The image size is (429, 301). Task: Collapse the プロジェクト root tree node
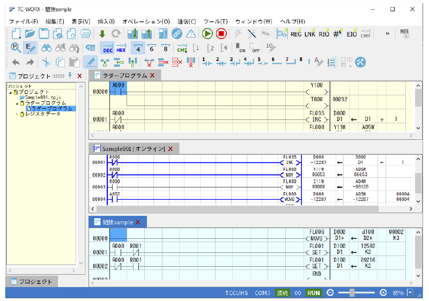tap(10, 93)
